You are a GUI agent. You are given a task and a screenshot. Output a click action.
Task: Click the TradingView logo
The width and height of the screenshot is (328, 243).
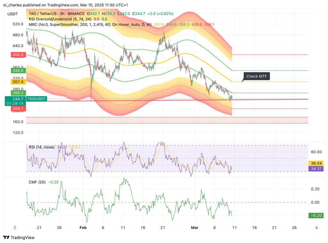[x=19, y=238]
